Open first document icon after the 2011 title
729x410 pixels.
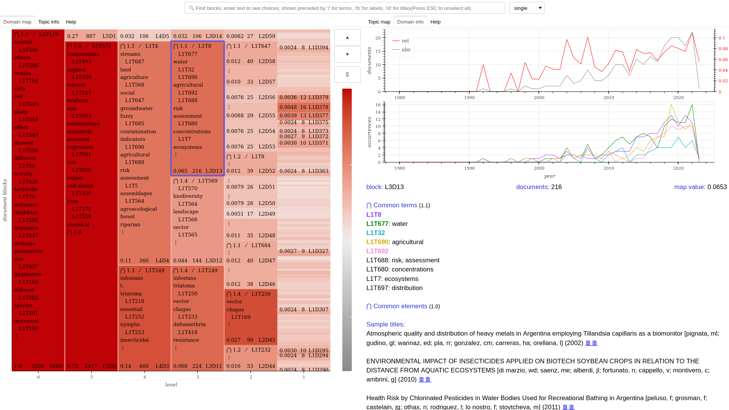[565, 407]
